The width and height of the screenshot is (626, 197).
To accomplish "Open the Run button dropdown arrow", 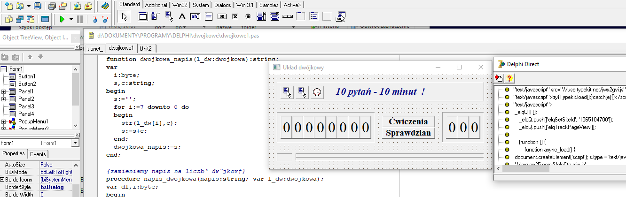I will point(71,19).
